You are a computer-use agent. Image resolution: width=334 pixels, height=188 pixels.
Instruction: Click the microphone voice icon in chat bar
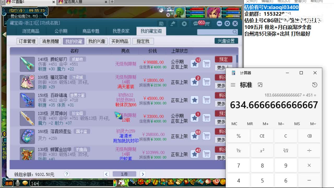pyautogui.click(x=17, y=183)
